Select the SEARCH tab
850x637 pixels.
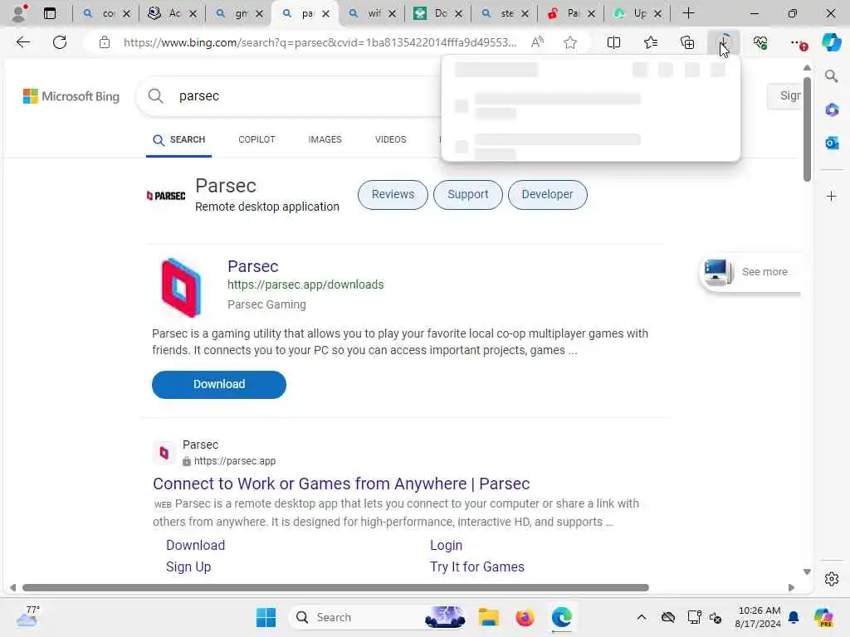pyautogui.click(x=179, y=139)
